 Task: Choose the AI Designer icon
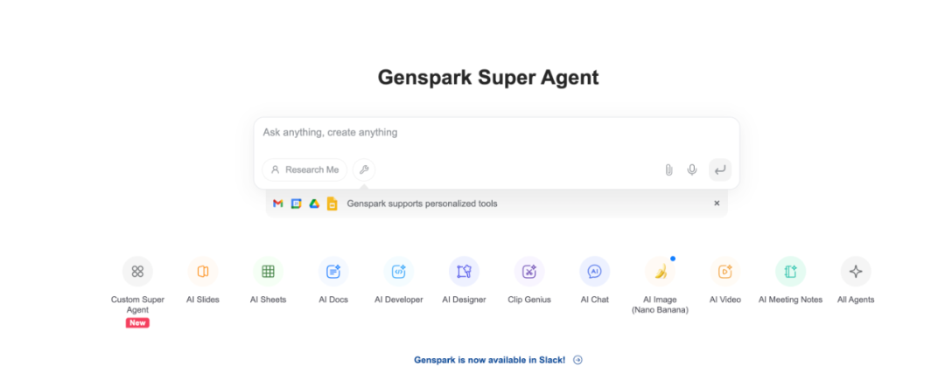pos(464,272)
